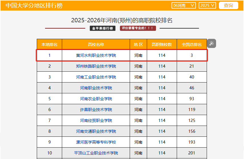Click the 金苹果排行榜 badge
The image size is (244, 159).
[103, 28]
